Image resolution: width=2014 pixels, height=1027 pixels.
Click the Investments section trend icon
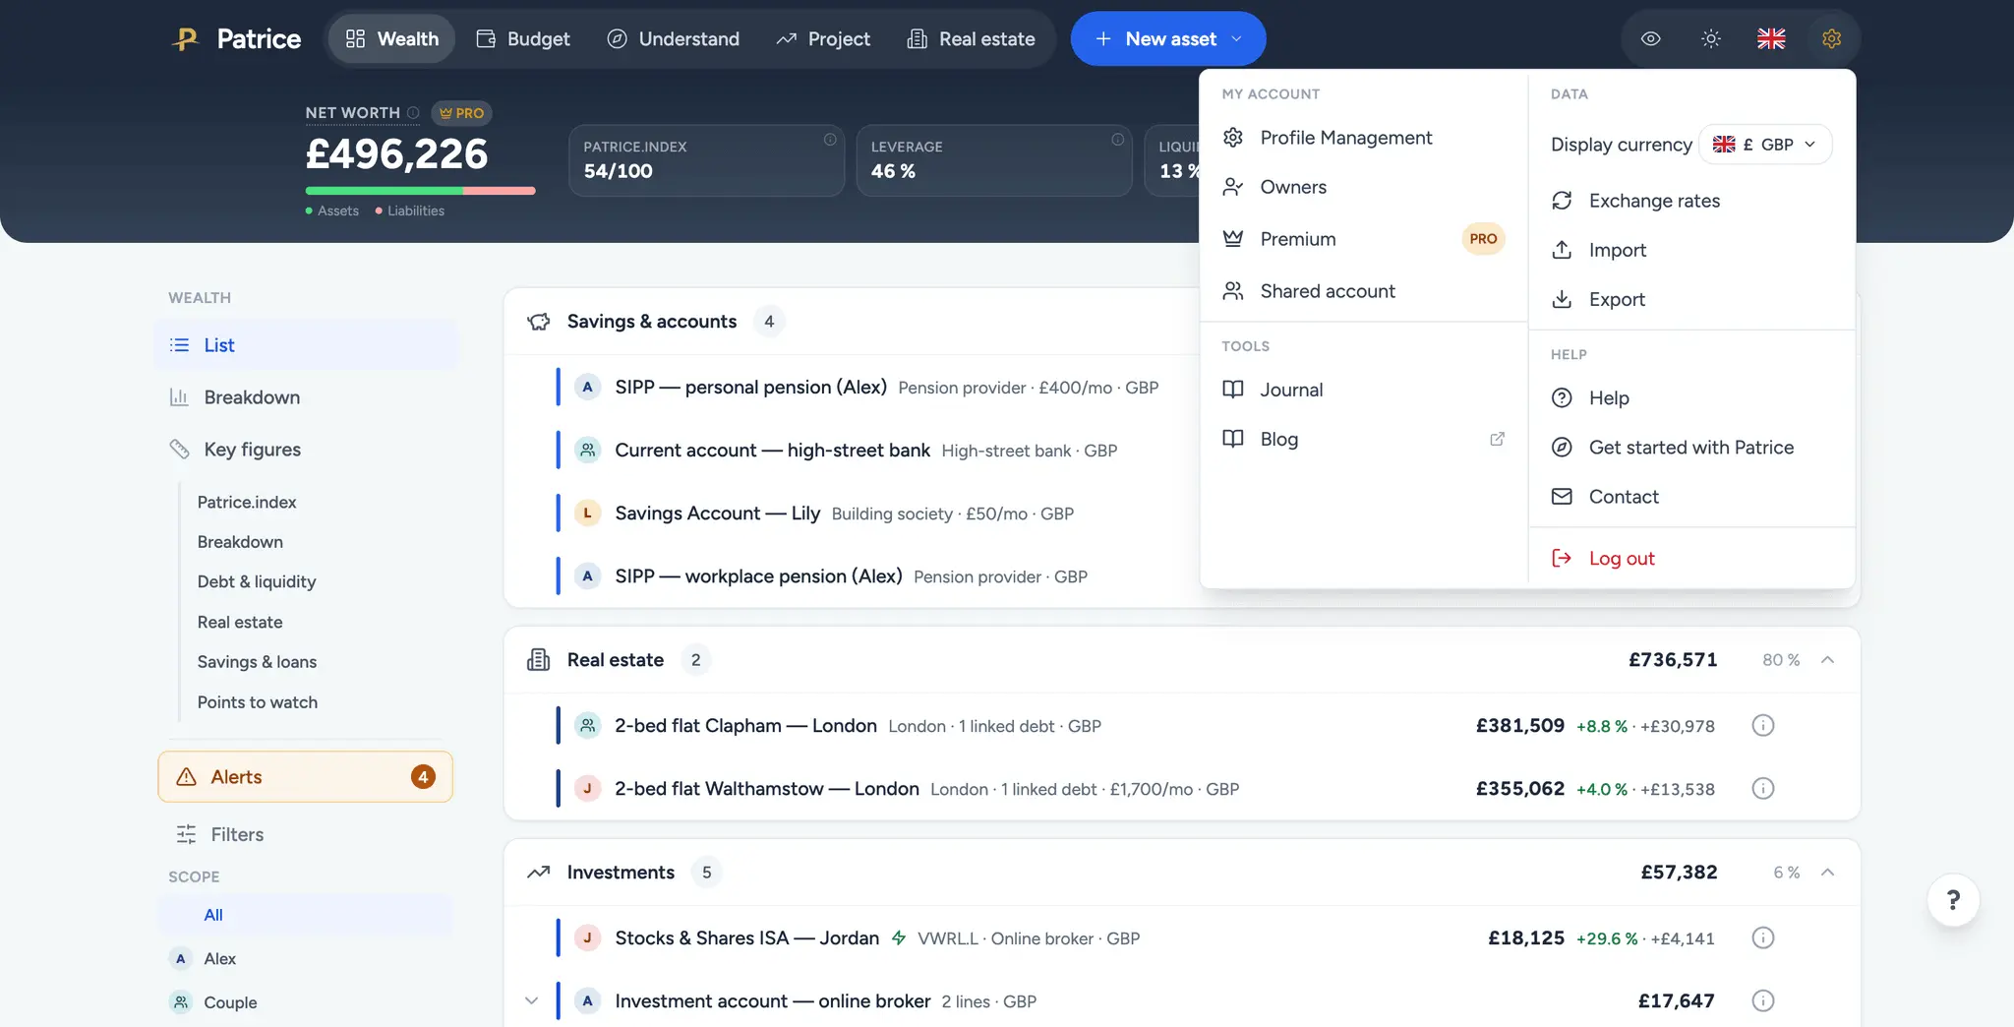click(x=539, y=873)
